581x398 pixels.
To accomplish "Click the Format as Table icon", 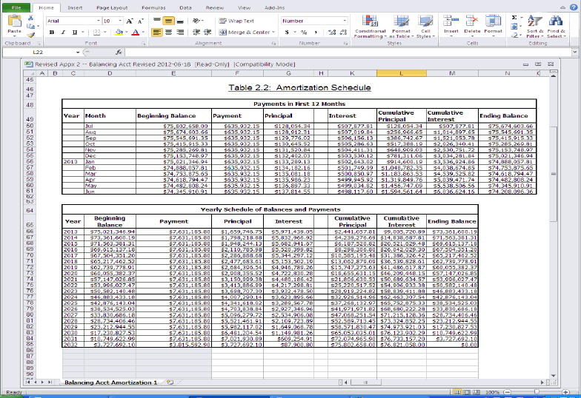I will [400, 25].
